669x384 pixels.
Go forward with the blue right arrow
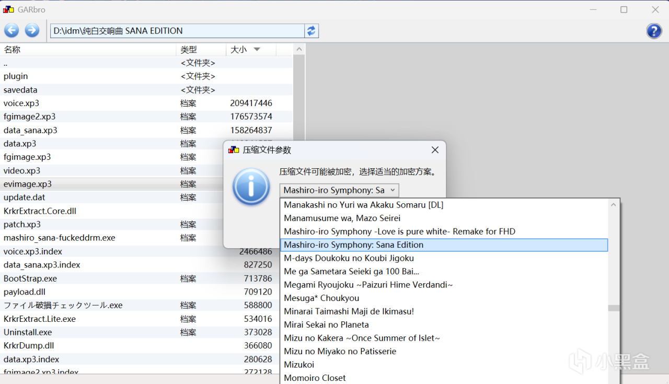pos(32,30)
